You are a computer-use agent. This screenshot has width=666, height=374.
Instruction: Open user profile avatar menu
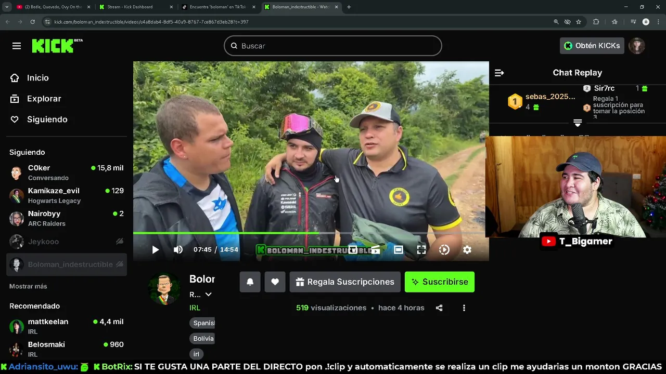point(637,46)
